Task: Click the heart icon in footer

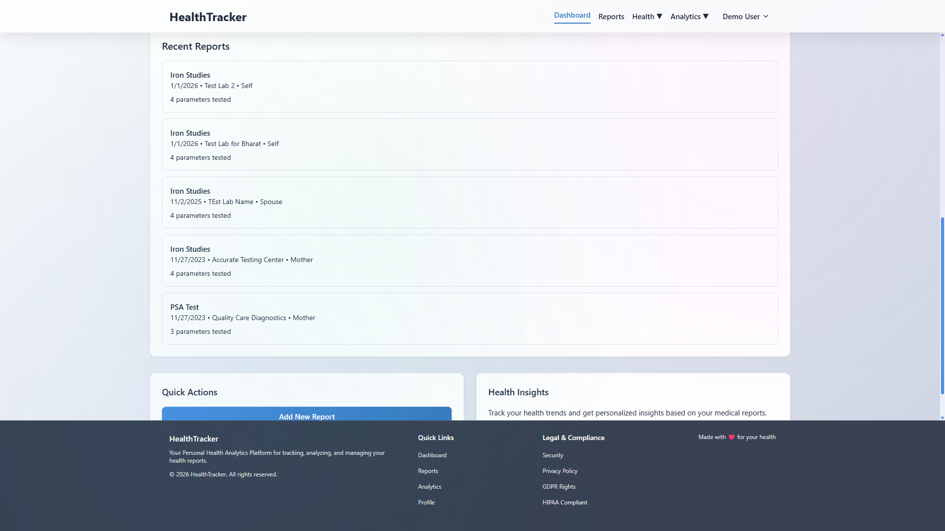Action: coord(731,437)
